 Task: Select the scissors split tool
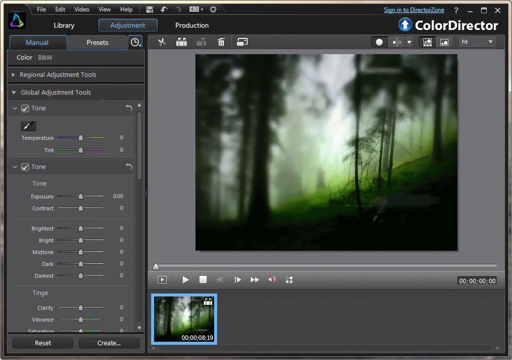[161, 42]
